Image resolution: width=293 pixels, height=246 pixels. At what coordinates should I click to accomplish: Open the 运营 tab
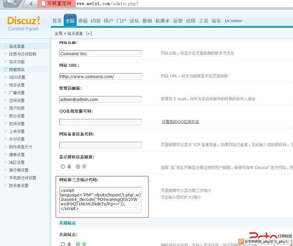(178, 21)
